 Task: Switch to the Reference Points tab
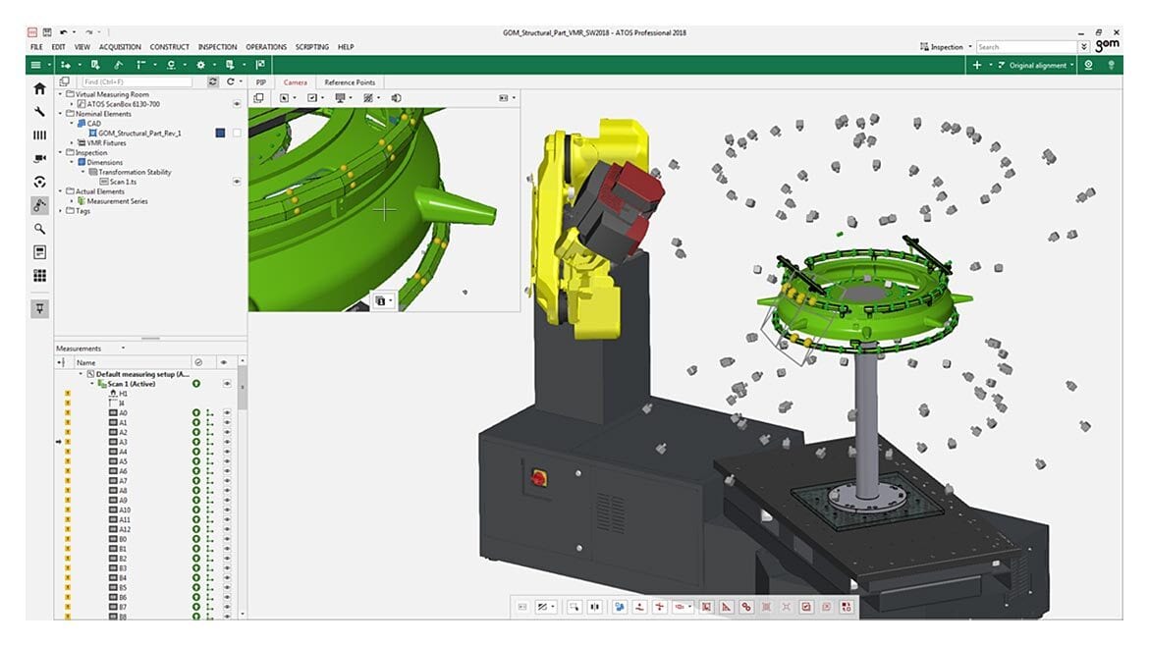350,82
